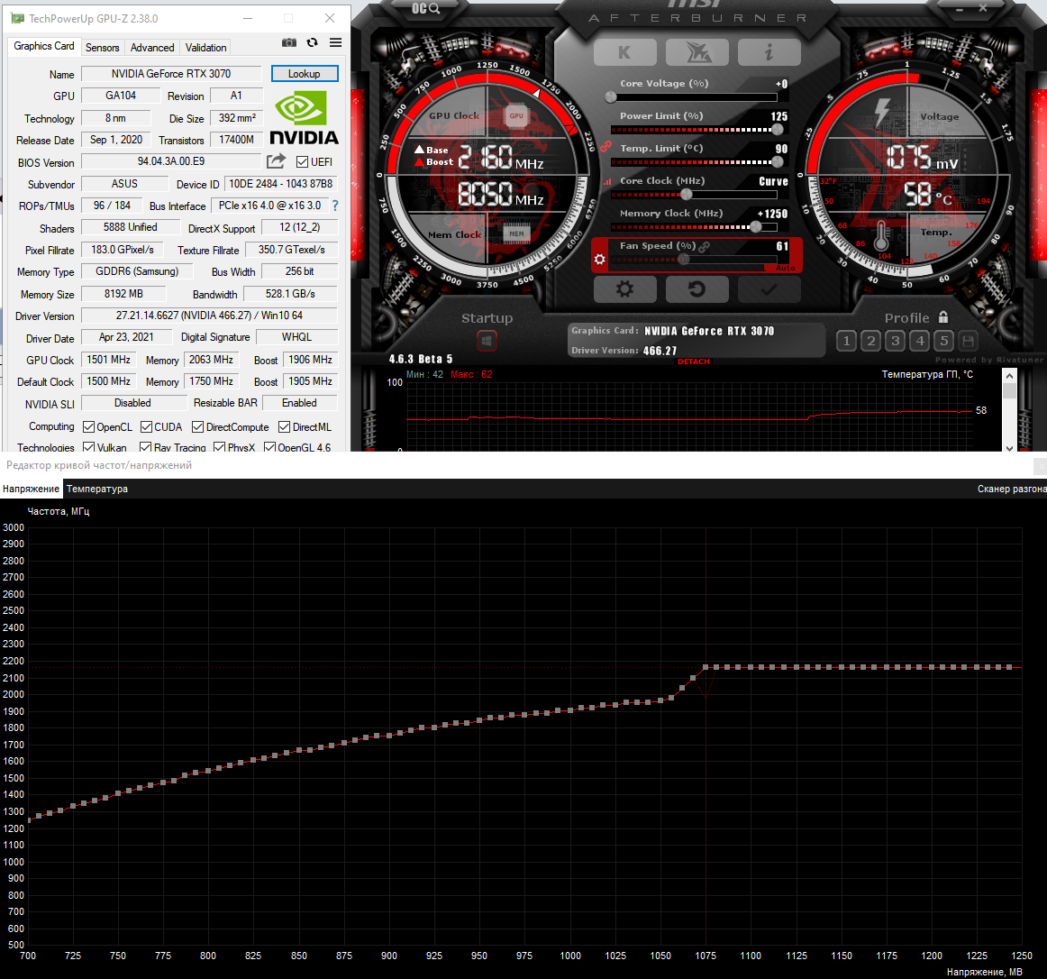The width and height of the screenshot is (1047, 979).
Task: Click the BIOS Version field 94.04.3A.00.E9
Action: 171,161
